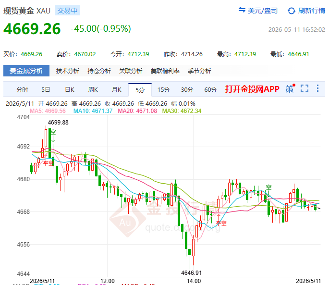Open the 持仓分析 tab
329x285 pixels.
(99, 71)
